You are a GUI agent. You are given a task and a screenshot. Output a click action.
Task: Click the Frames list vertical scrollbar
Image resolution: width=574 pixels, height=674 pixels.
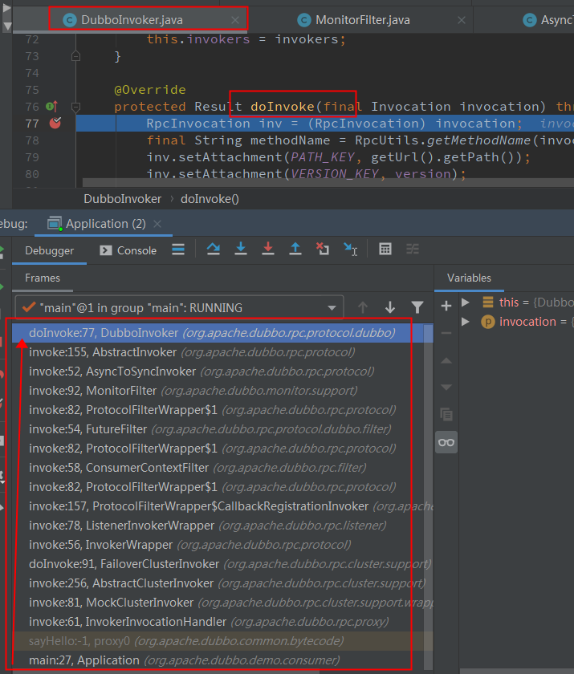coord(428,497)
